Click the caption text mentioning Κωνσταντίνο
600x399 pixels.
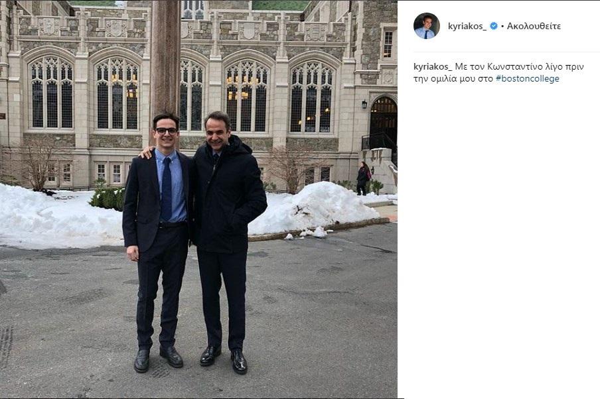tap(504, 66)
